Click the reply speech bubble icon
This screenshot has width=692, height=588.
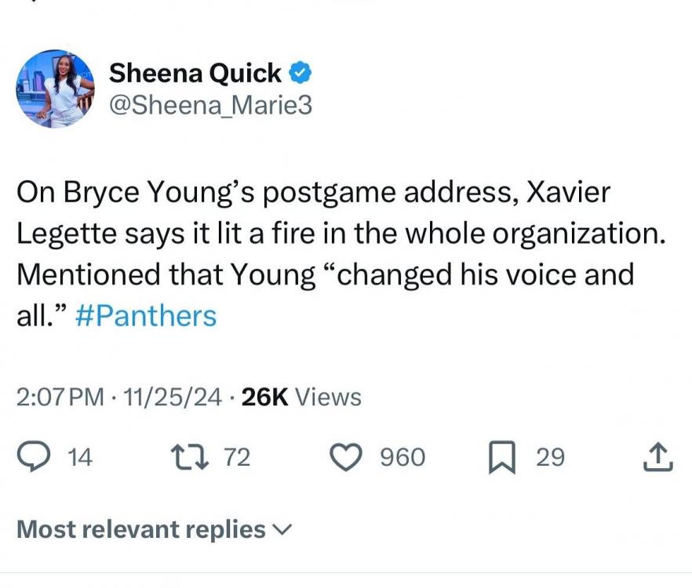point(35,457)
